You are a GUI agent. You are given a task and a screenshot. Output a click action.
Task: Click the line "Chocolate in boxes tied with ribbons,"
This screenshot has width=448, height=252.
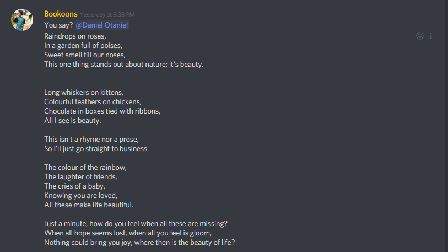(102, 111)
